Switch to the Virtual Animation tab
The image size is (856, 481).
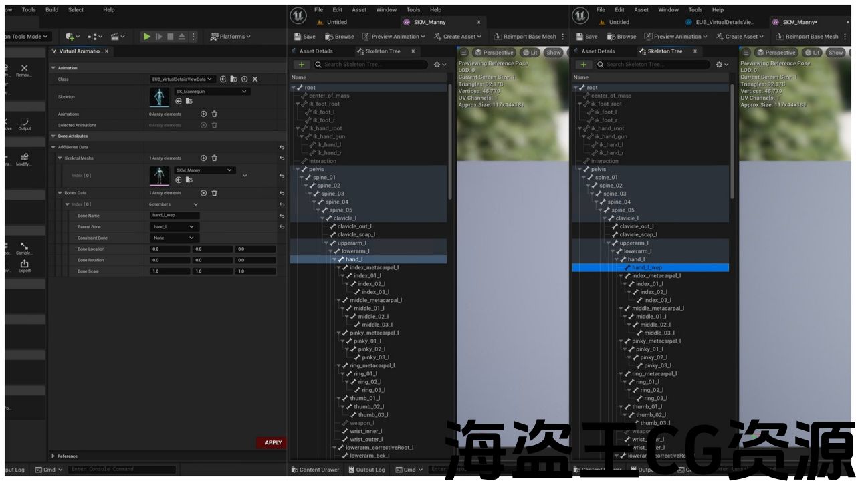pyautogui.click(x=80, y=51)
